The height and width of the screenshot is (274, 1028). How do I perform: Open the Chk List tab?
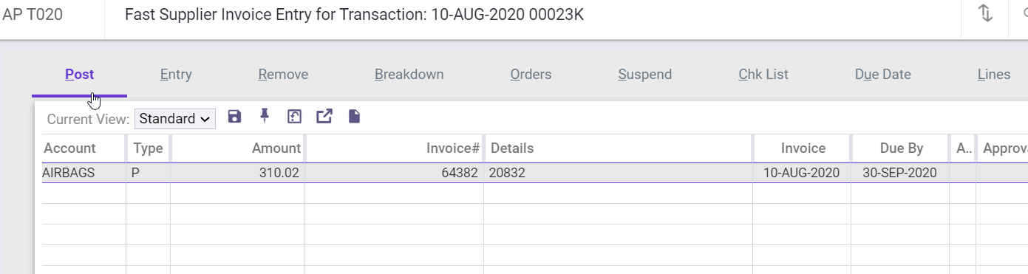763,75
